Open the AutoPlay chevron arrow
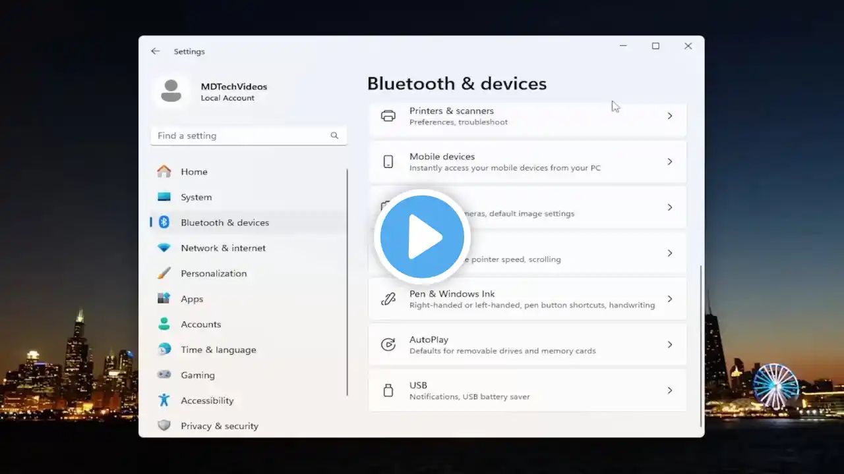This screenshot has width=844, height=474. tap(669, 344)
